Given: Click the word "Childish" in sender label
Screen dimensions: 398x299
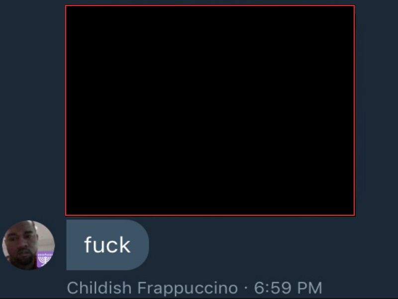Looking at the screenshot, I should [x=99, y=288].
